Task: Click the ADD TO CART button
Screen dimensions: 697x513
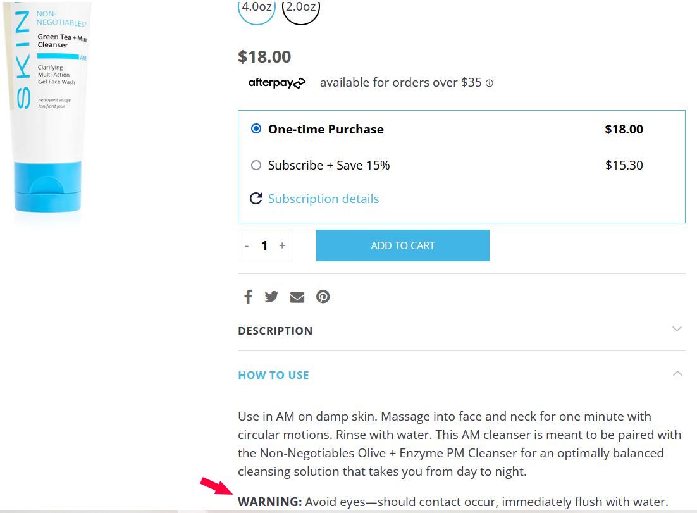Action: coord(402,245)
